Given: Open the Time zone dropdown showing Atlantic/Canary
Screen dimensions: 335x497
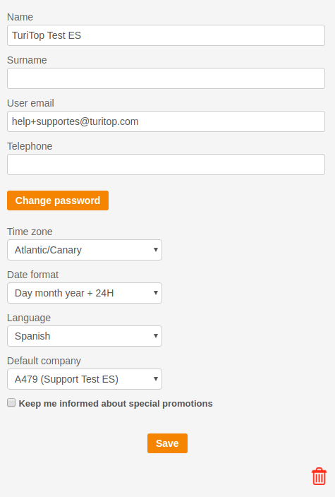Looking at the screenshot, I should (x=85, y=250).
